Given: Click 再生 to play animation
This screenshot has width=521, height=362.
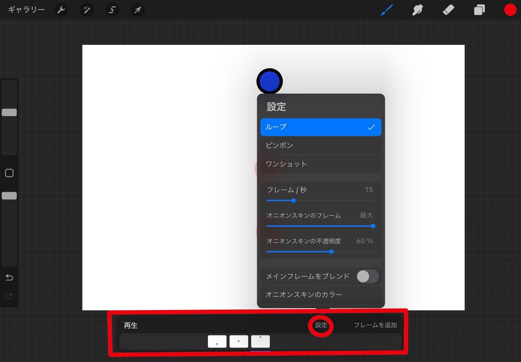Looking at the screenshot, I should click(131, 325).
